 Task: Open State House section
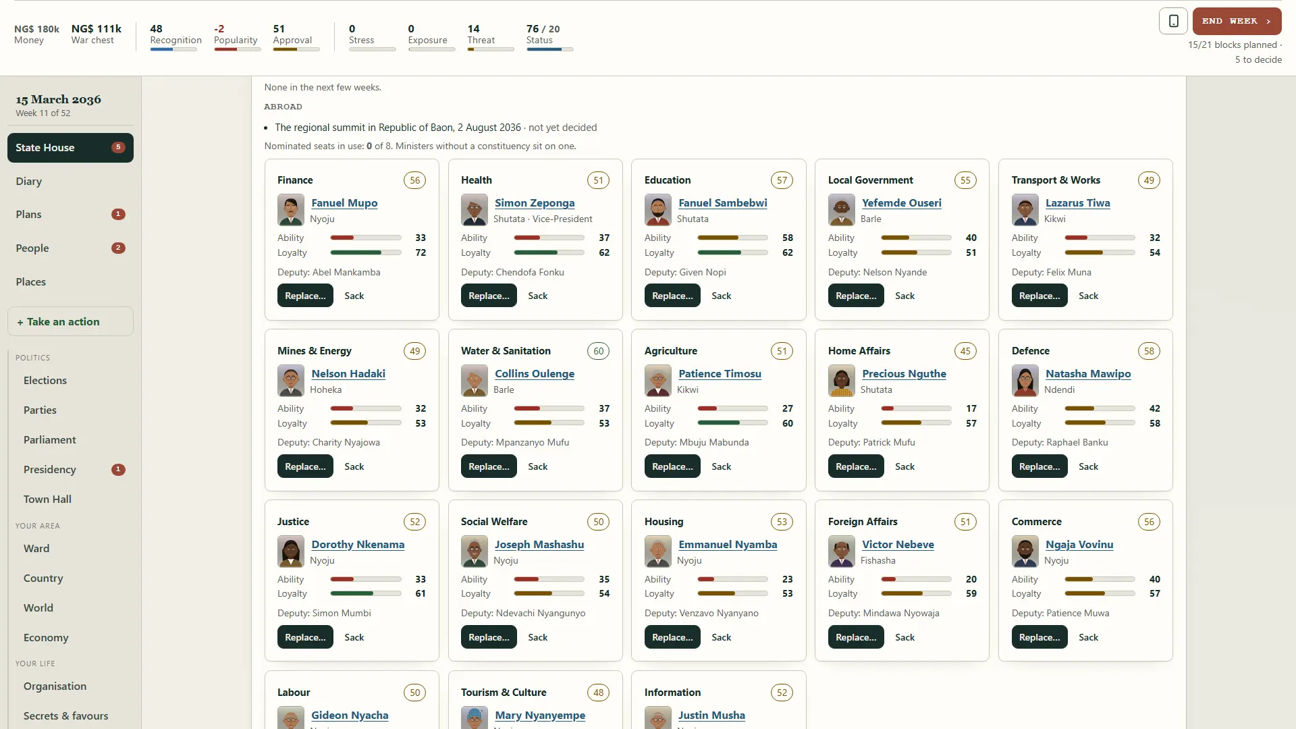70,148
